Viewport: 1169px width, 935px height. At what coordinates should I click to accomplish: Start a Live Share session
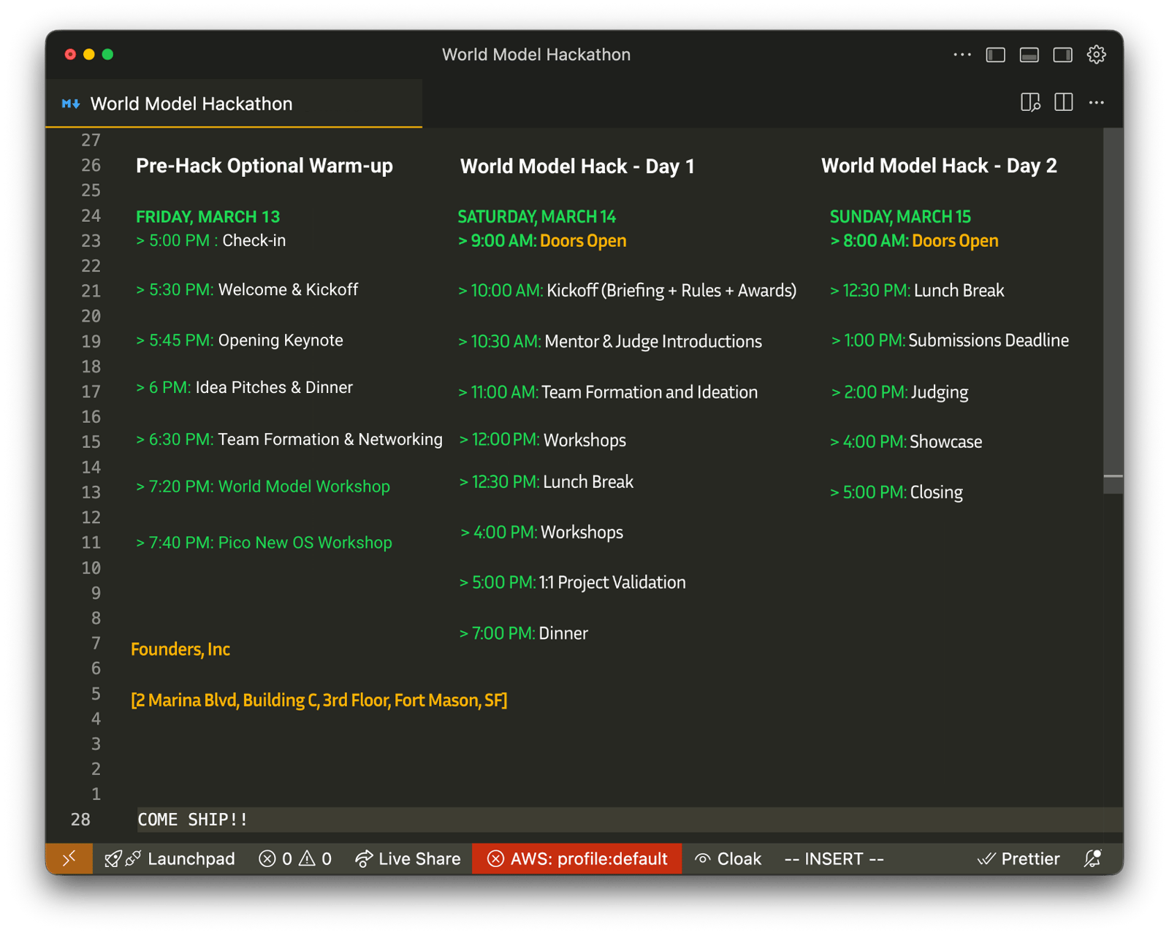pos(408,859)
